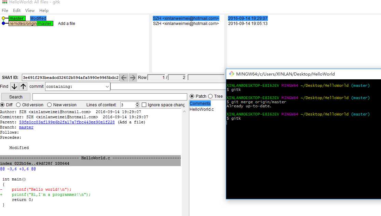Click the SHA1 ID input field
The image size is (381, 216).
click(71, 78)
